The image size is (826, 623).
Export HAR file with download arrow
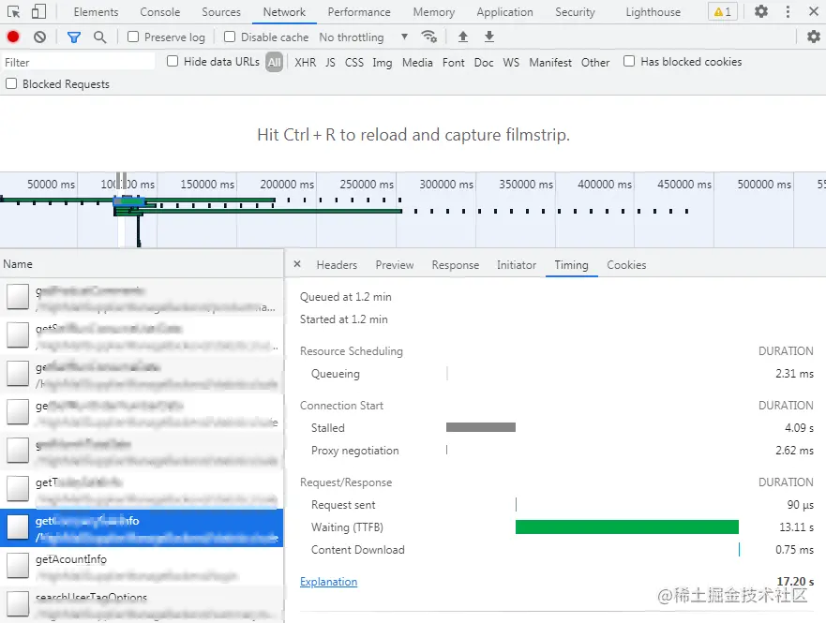coord(488,37)
